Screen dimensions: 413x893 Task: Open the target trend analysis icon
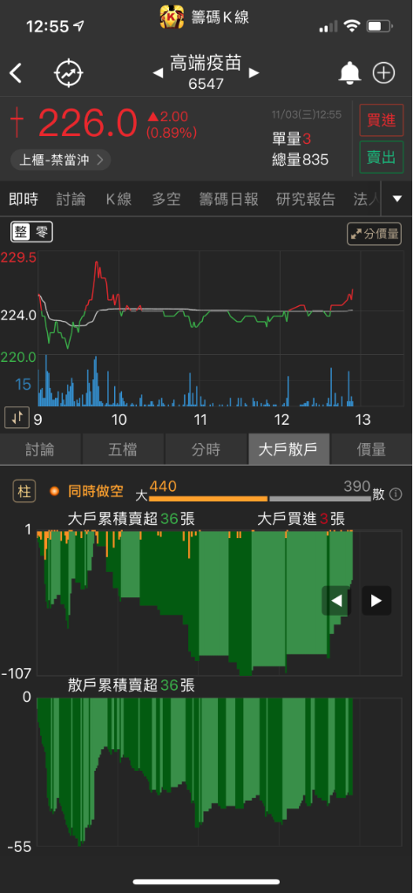(x=69, y=73)
